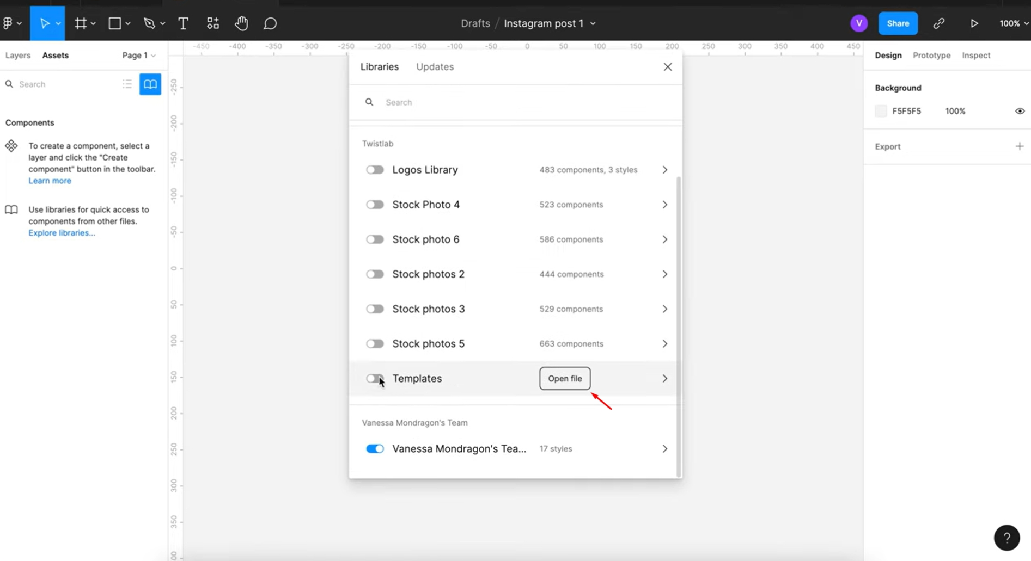Expand the Logos Library details chevron
This screenshot has width=1031, height=561.
tap(664, 169)
